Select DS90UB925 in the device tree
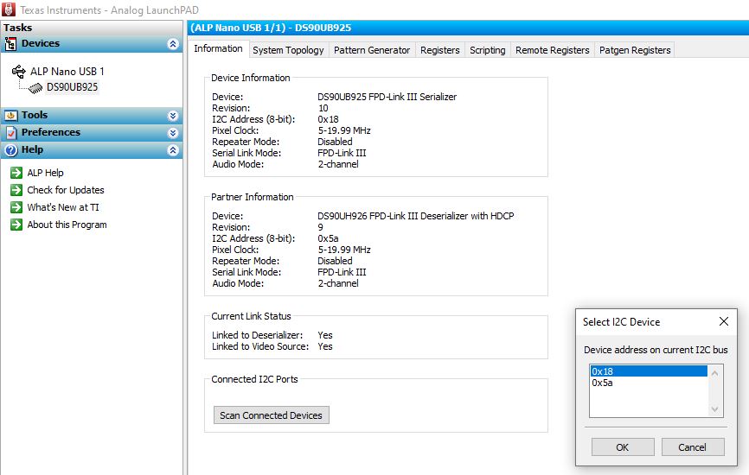The height and width of the screenshot is (475, 749). [72, 87]
